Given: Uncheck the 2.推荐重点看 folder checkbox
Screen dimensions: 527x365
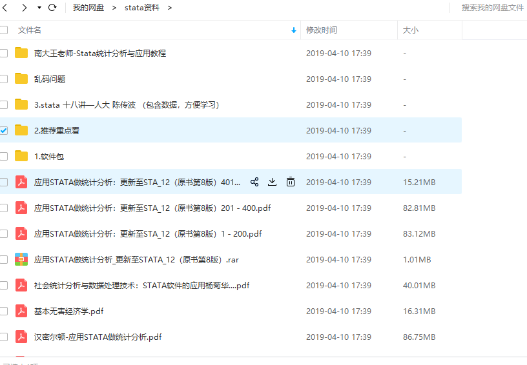Looking at the screenshot, I should [4, 130].
